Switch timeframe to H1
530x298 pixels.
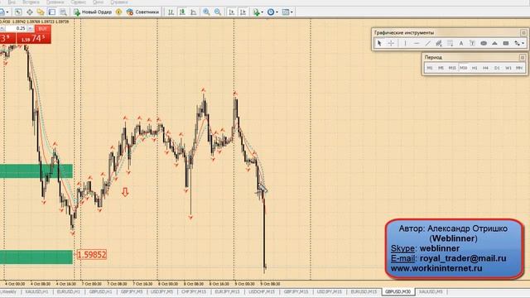coord(475,68)
